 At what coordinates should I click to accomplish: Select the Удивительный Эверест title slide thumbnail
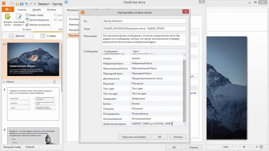33,59
